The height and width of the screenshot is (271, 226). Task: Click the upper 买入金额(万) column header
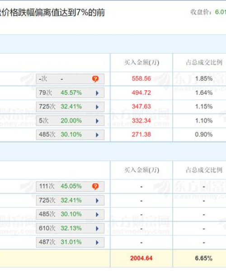141,62
